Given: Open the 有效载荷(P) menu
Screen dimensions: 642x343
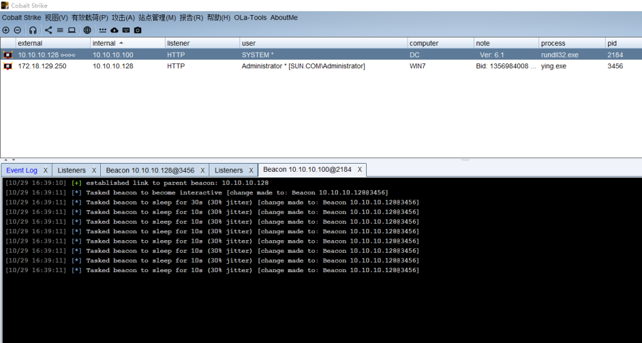Looking at the screenshot, I should 90,18.
